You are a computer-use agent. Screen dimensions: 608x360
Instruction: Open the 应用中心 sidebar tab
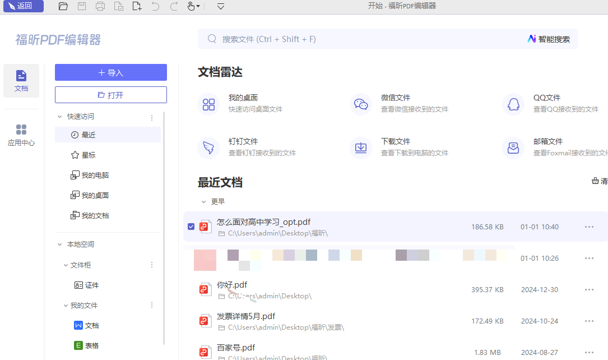tap(21, 135)
